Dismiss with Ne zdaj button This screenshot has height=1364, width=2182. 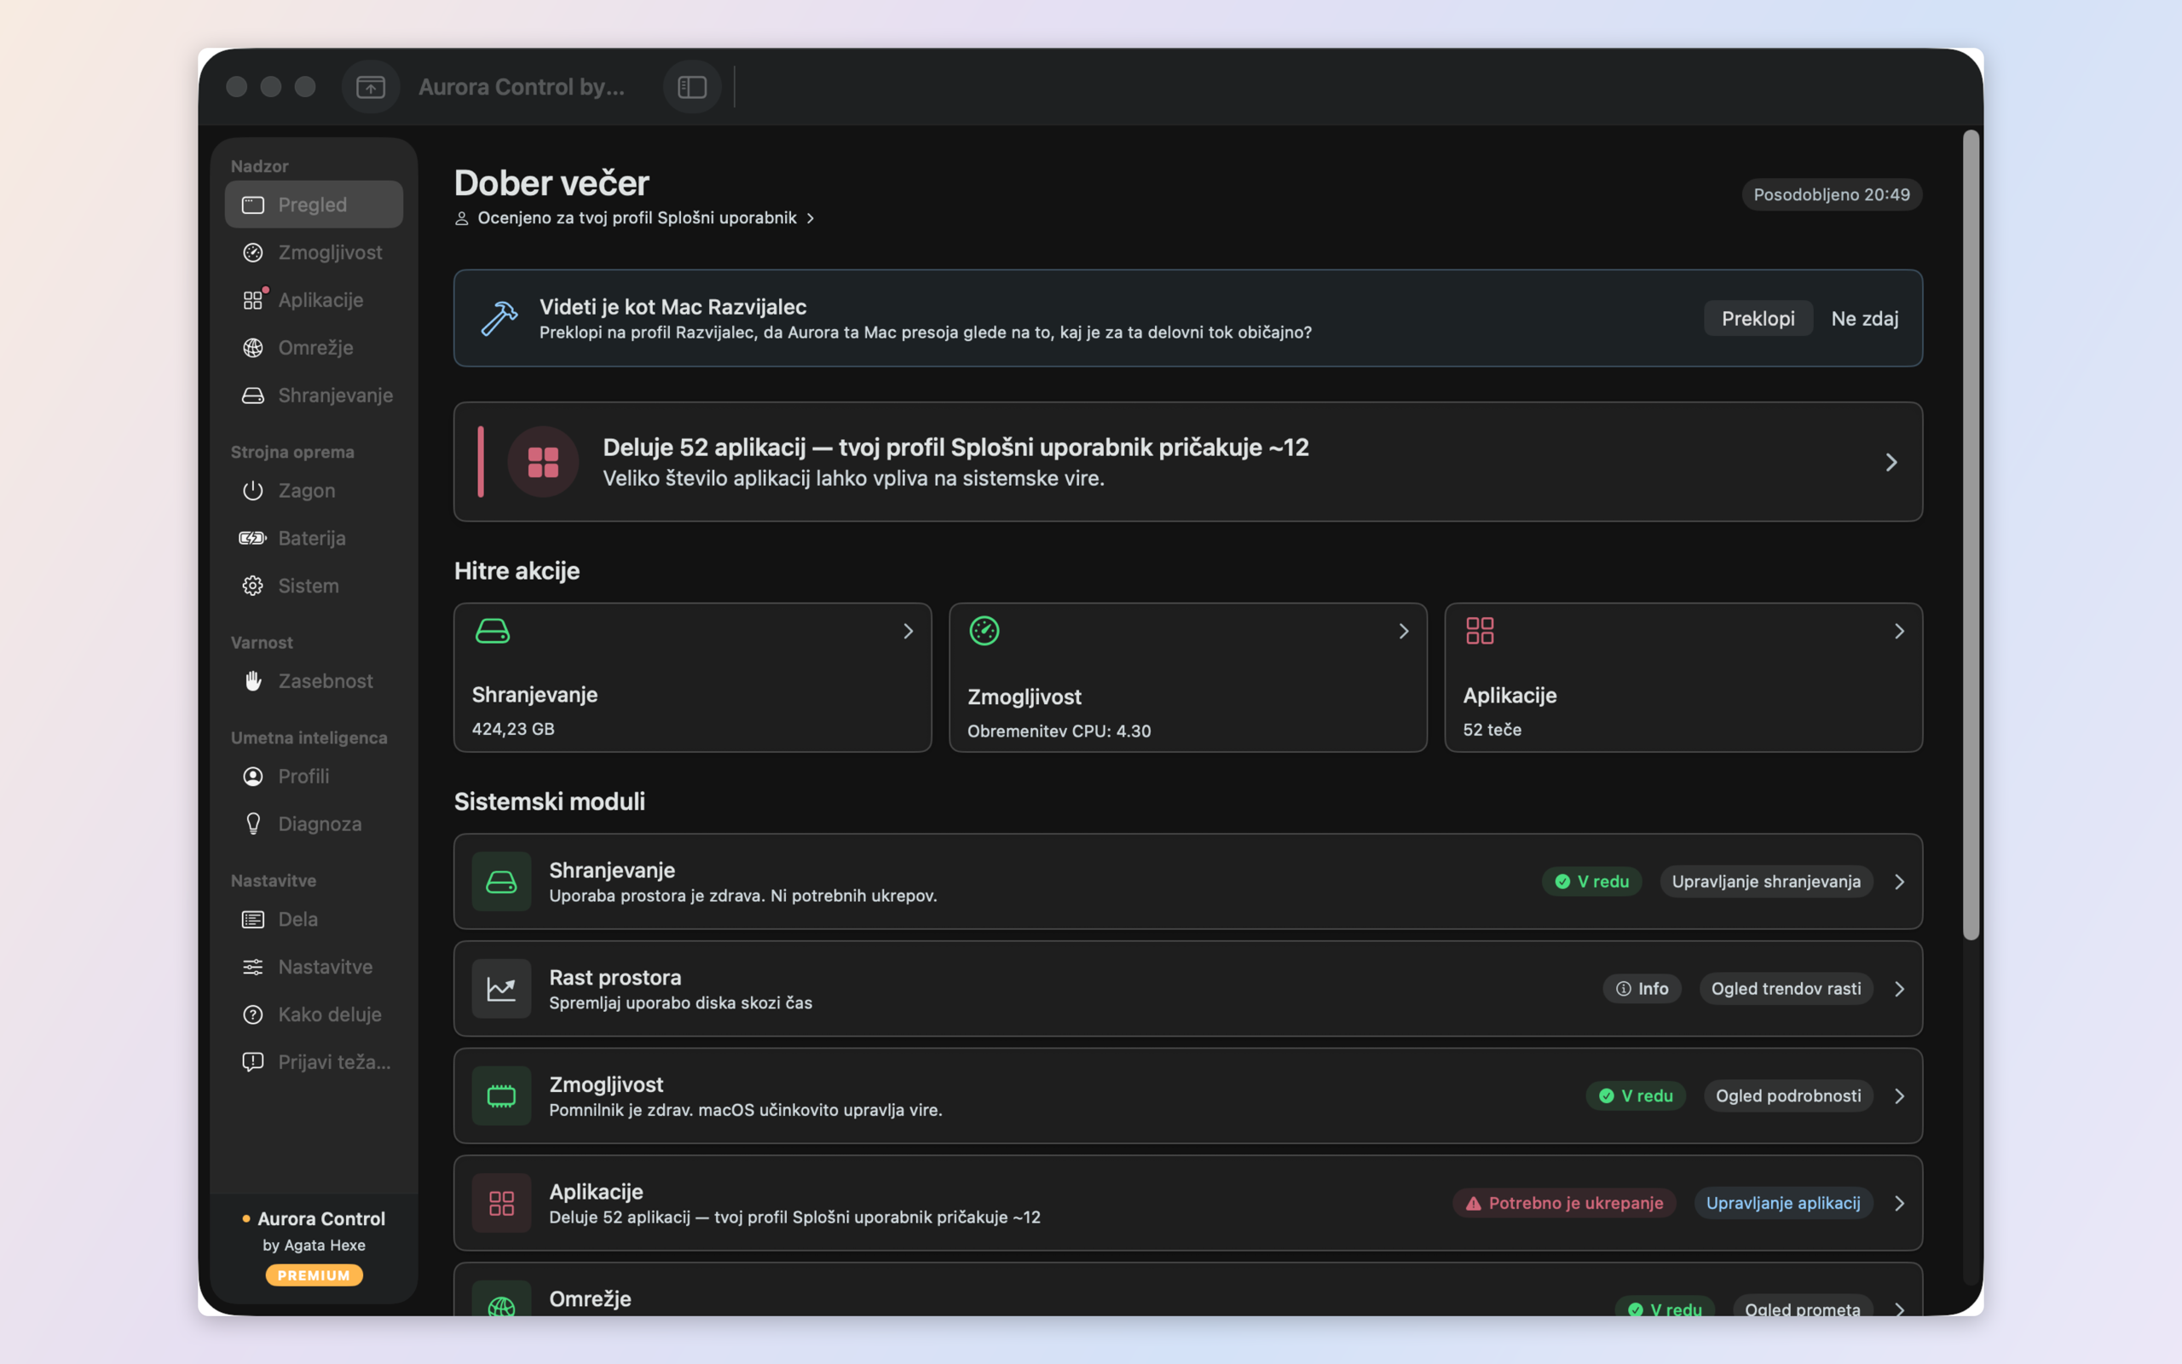[1865, 319]
